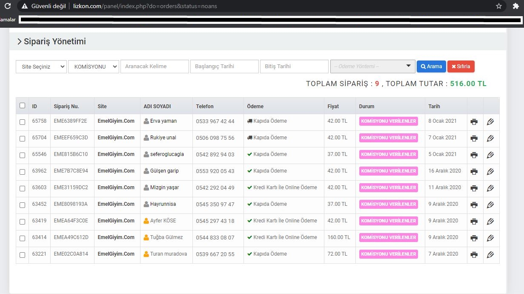Viewport: 524px width, 294px height.
Task: Click the Arama search button
Action: [x=431, y=66]
